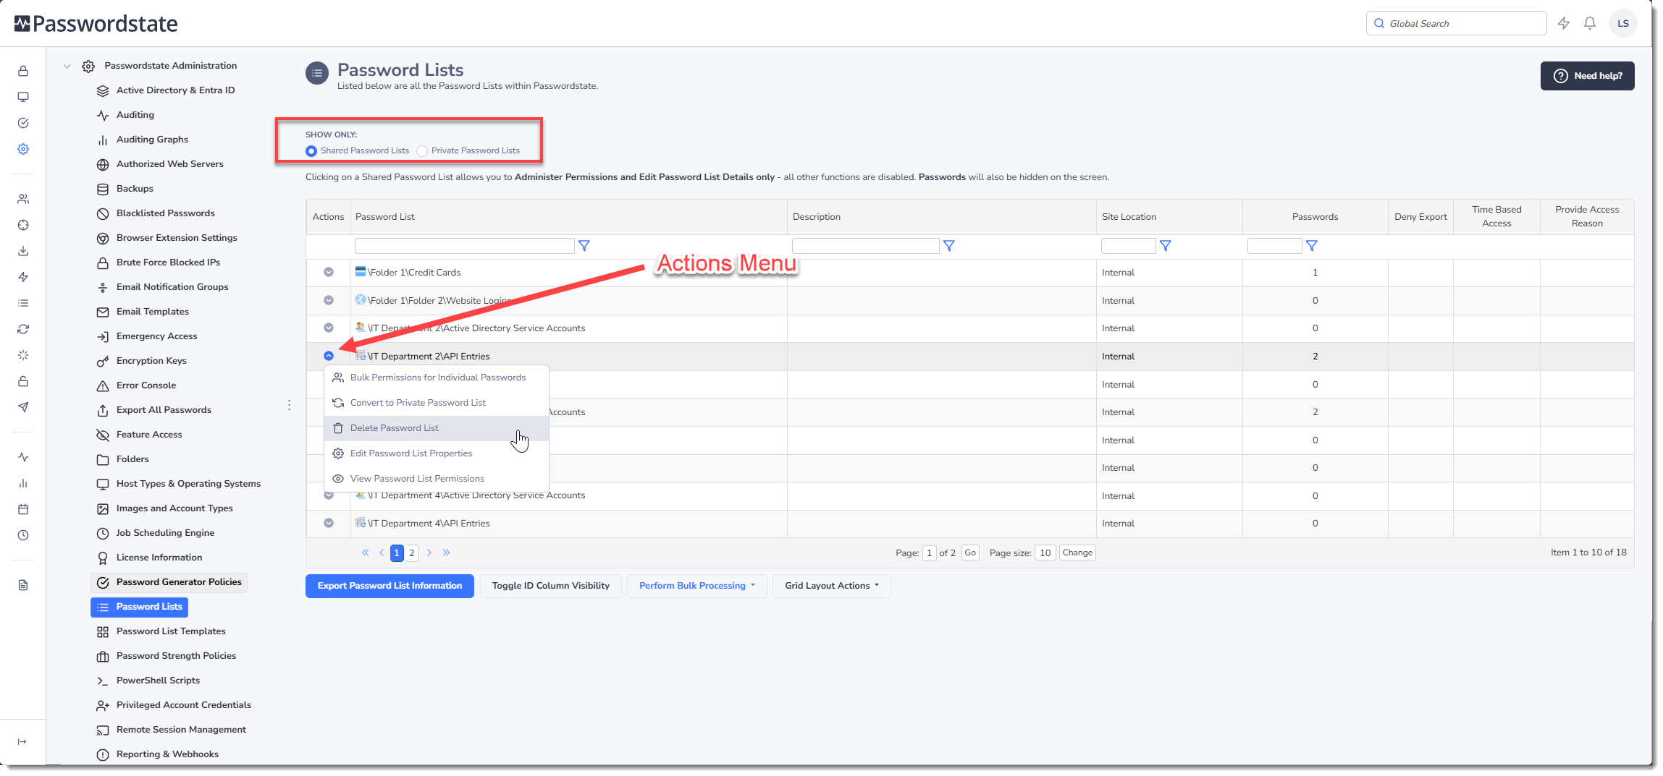Open actions menu for IT Department 4\API Entries

[x=329, y=523]
